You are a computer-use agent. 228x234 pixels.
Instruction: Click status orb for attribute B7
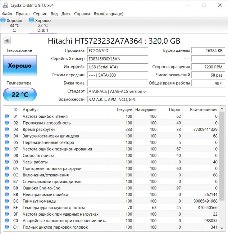(x=7, y=181)
